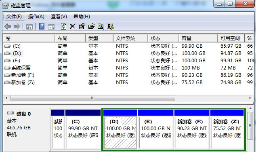Image resolution: width=256 pixels, height=152 pixels.
Task: Maximize the Disk Management window
Action: pyautogui.click(x=230, y=4)
